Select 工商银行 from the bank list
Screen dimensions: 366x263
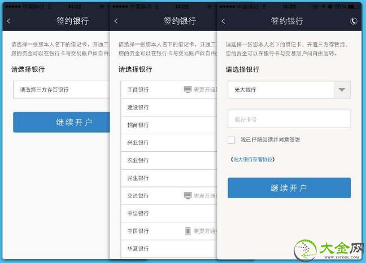(169, 90)
